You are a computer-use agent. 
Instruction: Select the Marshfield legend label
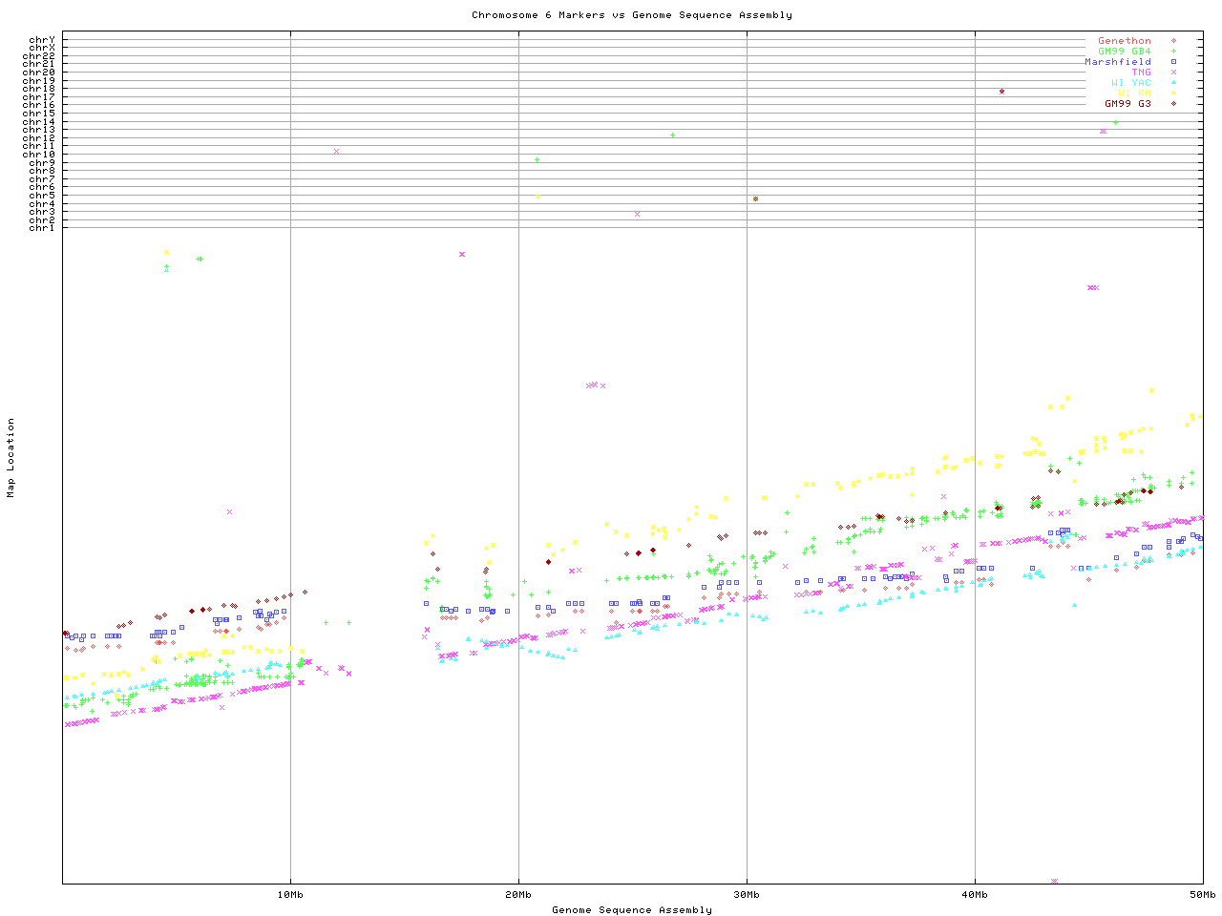tap(1117, 62)
